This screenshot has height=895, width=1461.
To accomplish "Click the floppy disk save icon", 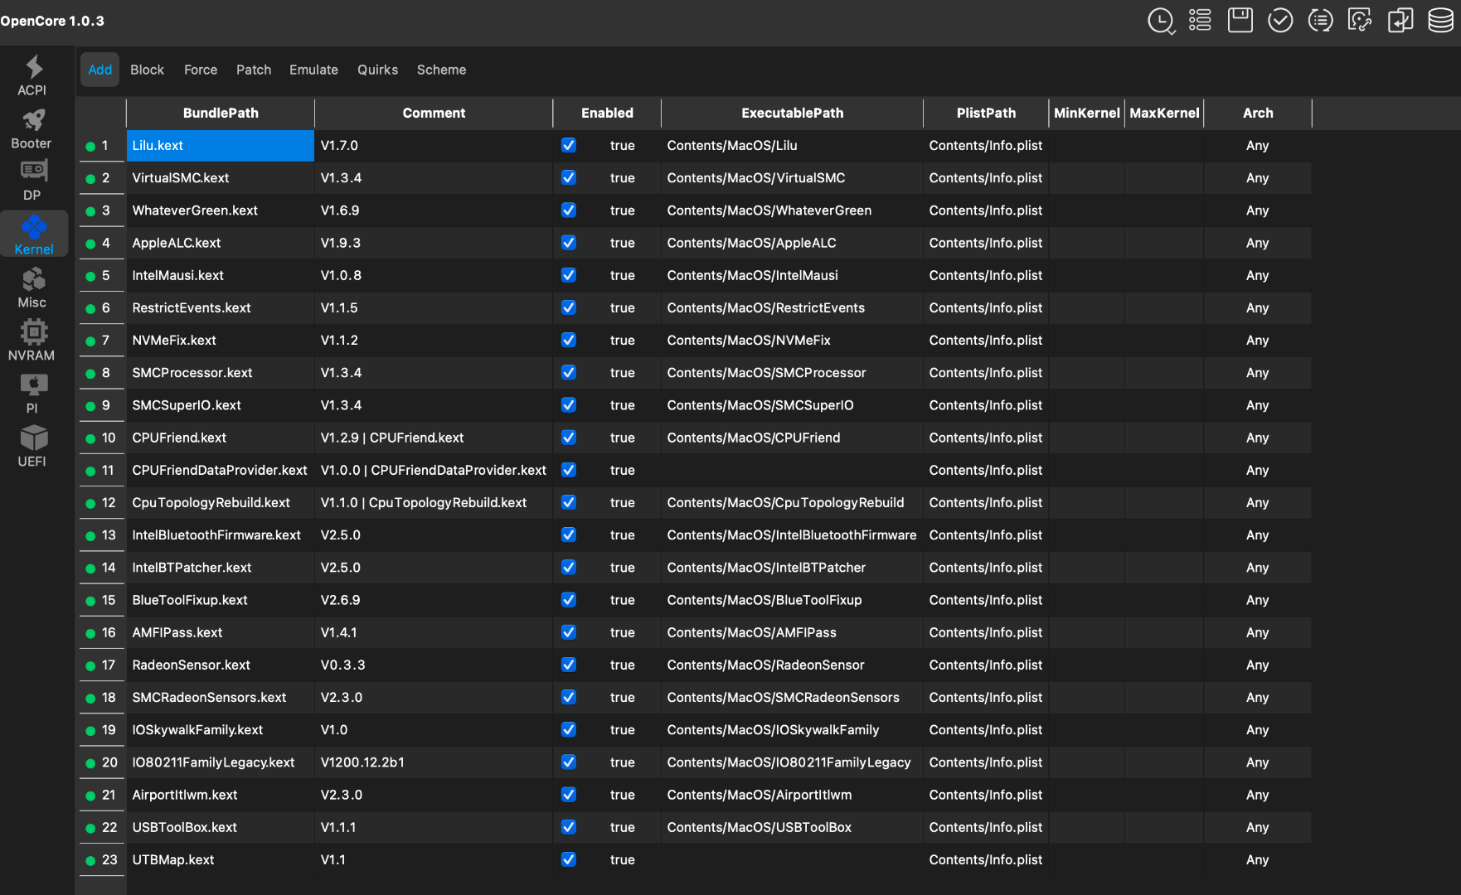I will (1240, 20).
